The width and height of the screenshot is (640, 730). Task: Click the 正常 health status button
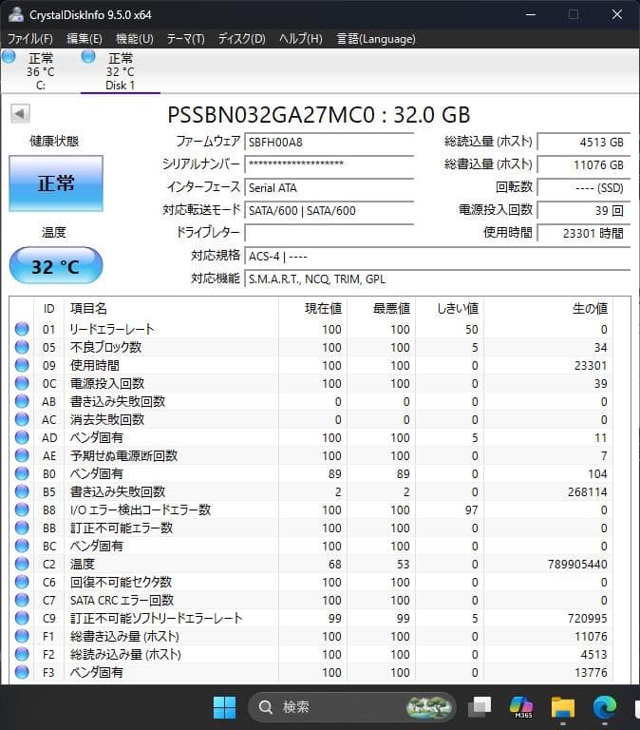pyautogui.click(x=56, y=183)
